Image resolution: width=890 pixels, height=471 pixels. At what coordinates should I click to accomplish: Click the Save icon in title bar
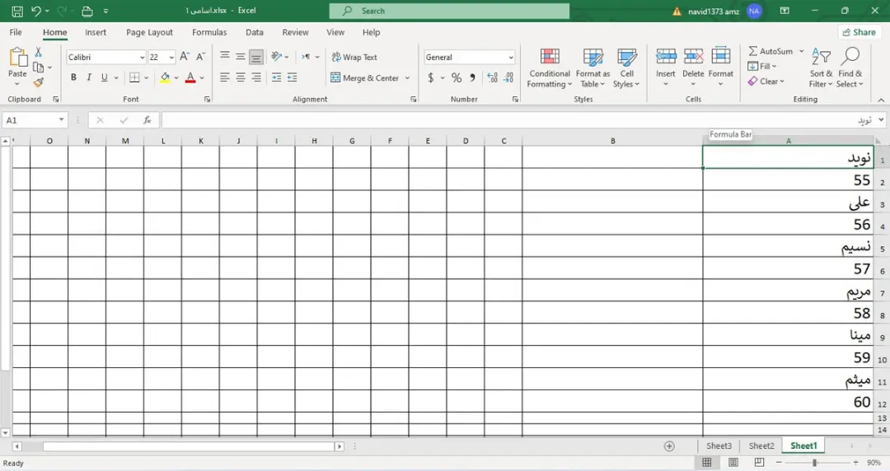point(17,11)
